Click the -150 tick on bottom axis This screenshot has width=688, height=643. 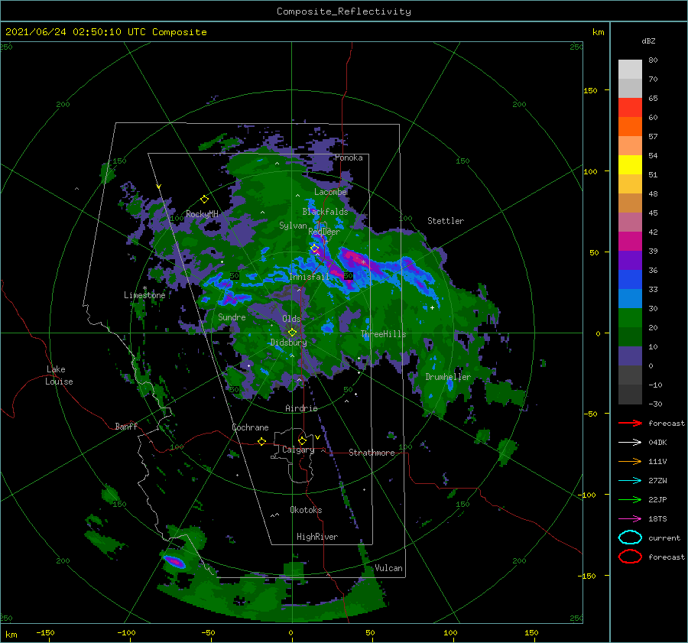click(x=45, y=632)
